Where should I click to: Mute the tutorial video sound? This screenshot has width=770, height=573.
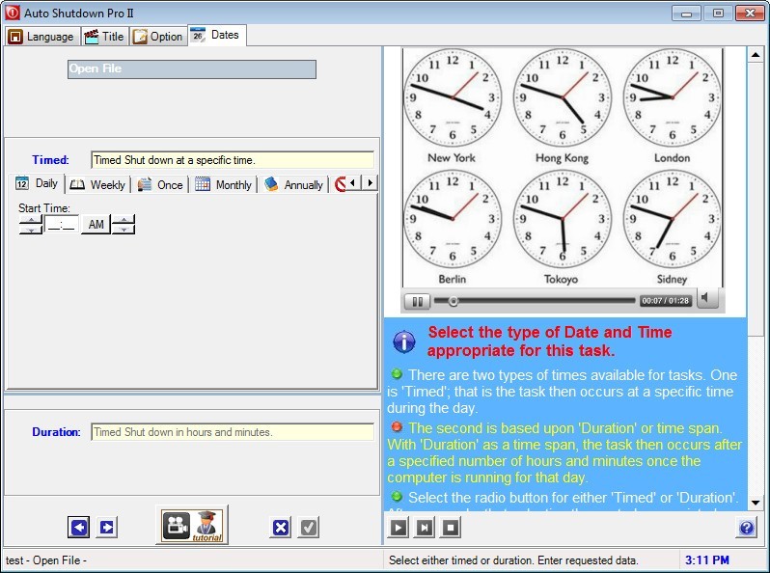706,298
